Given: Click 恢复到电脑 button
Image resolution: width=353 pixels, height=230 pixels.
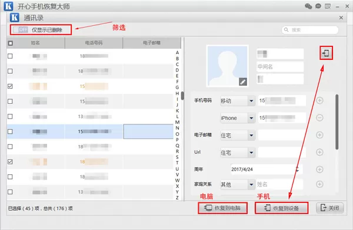Looking at the screenshot, I should click(222, 208).
